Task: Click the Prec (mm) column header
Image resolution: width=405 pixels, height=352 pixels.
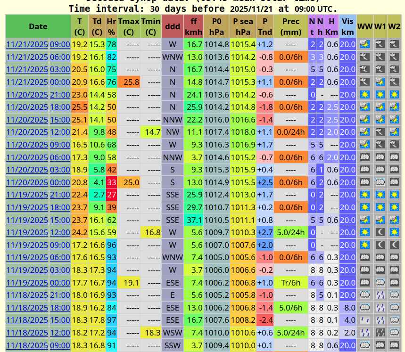Action: tap(290, 26)
